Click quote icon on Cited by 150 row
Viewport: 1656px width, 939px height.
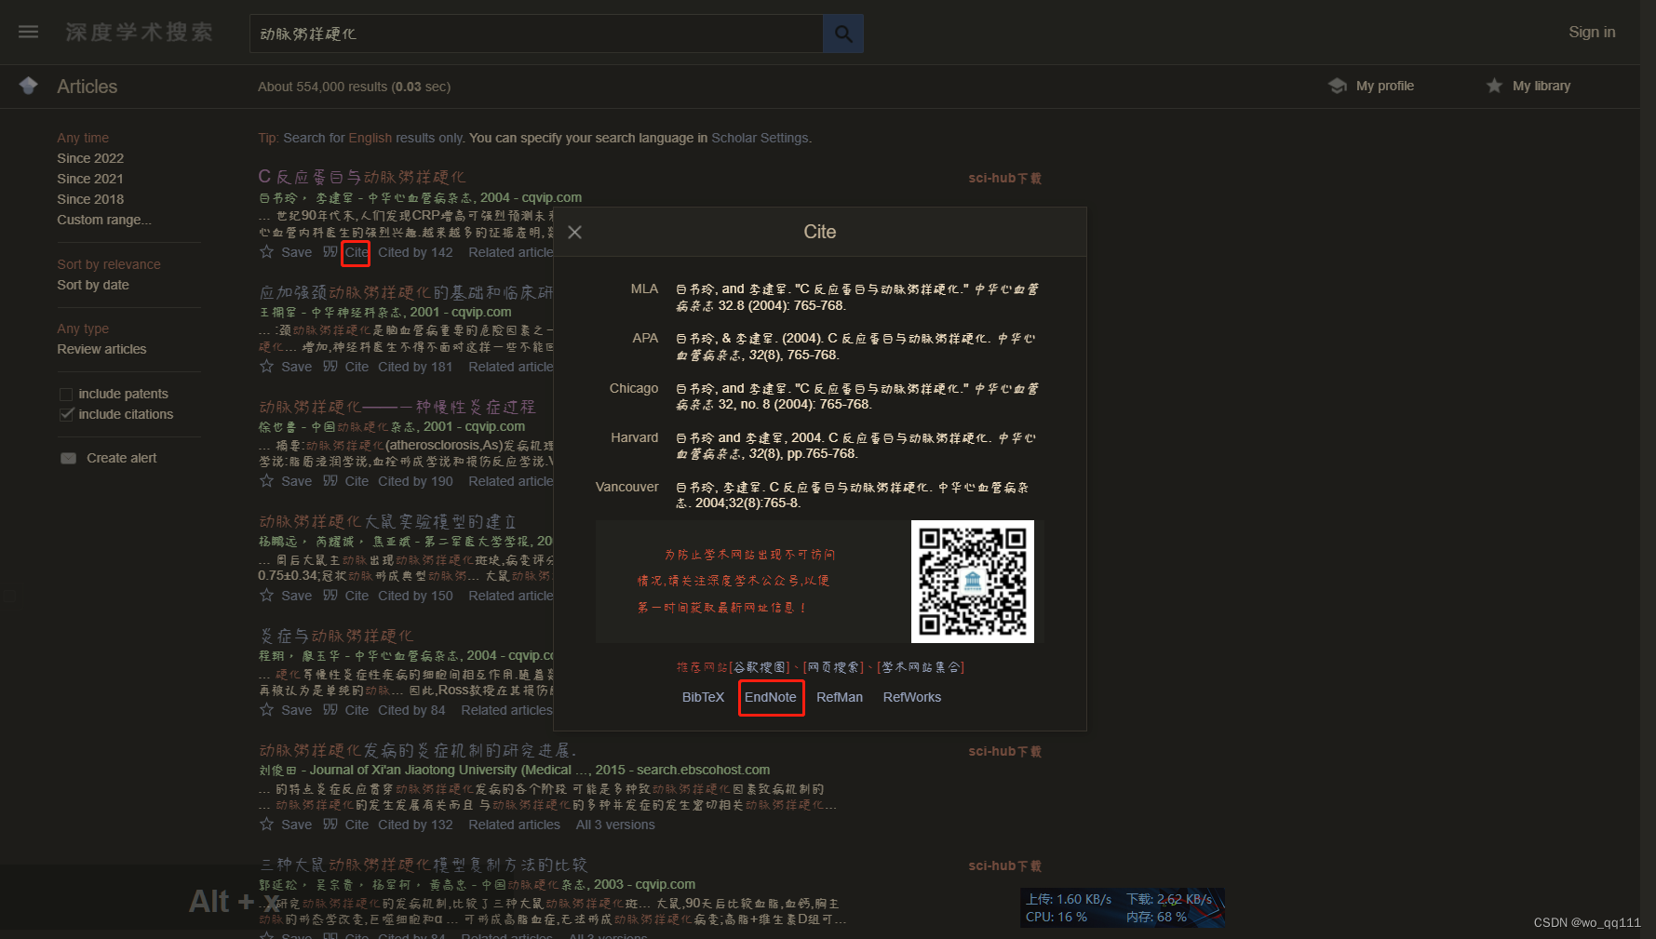click(x=330, y=596)
